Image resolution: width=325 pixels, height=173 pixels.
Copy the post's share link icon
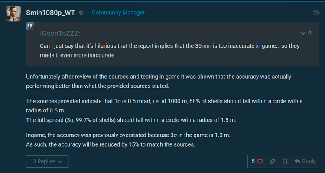(x=272, y=161)
